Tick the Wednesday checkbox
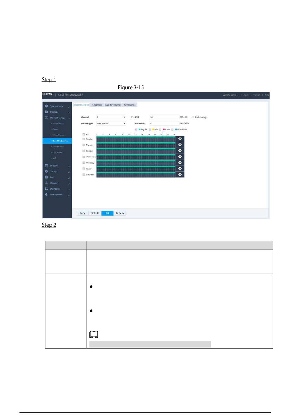This screenshot has width=290, height=418. tap(84, 157)
